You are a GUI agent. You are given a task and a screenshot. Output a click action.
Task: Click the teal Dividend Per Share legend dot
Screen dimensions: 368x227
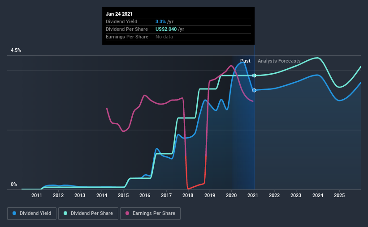tap(65, 213)
